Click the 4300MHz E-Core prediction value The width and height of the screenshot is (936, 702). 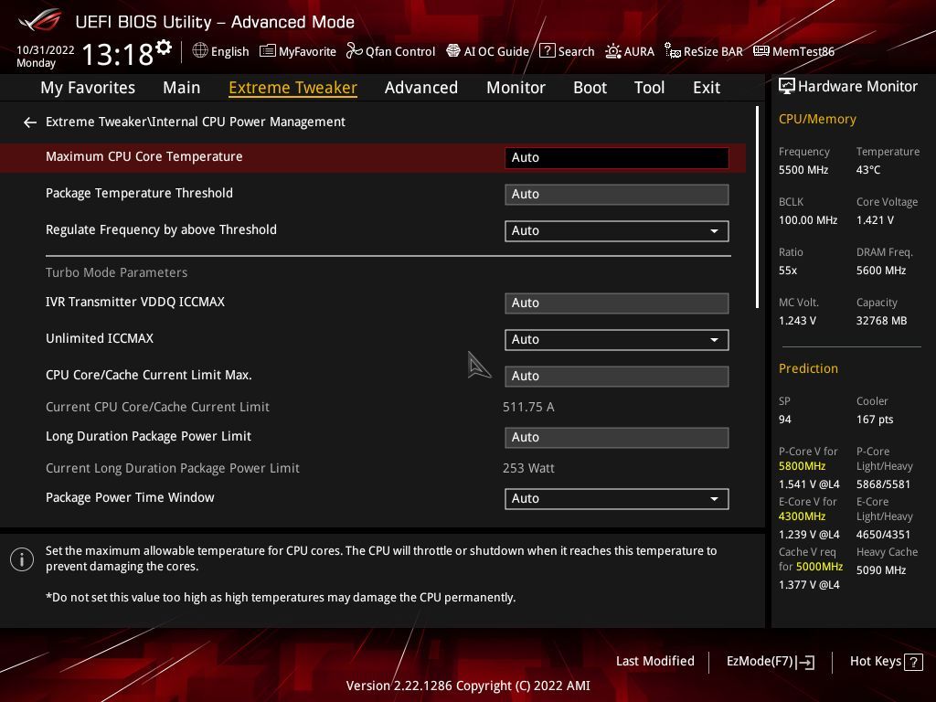pos(802,516)
